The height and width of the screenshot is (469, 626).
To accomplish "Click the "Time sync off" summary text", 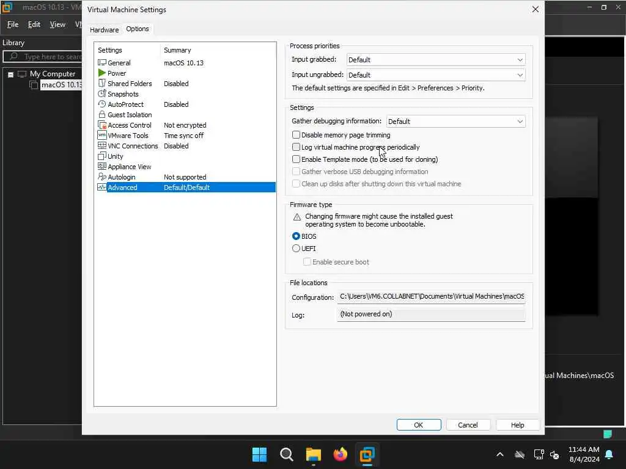I will click(183, 136).
